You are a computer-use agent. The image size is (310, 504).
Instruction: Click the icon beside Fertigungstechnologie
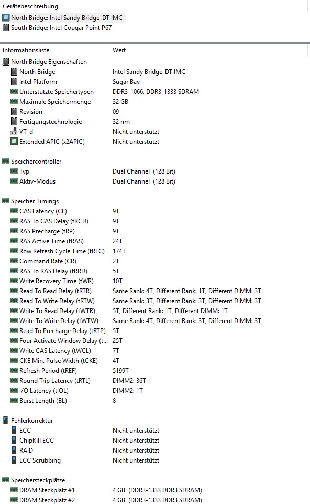pyautogui.click(x=14, y=122)
